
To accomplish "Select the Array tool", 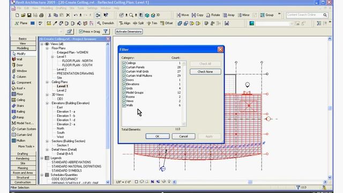I will tap(229, 15).
